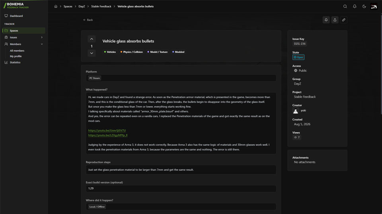This screenshot has height=214, width=382.
Task: Click the Model / Texture tag
Action: coord(158,52)
